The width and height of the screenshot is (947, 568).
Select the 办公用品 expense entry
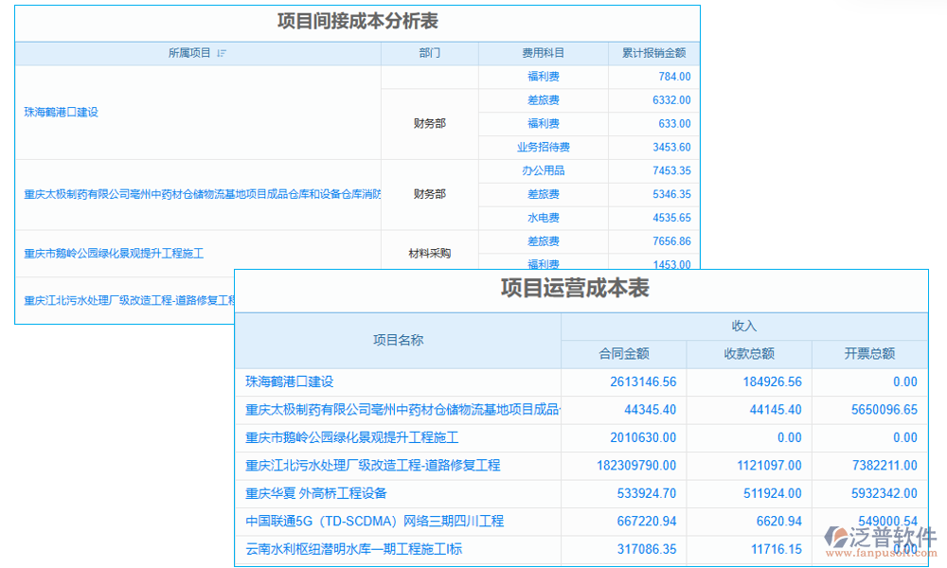click(544, 170)
